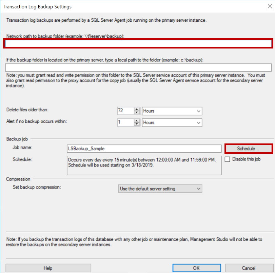Open the Delete files older than units dropdown
This screenshot has width=275, height=273.
[172, 111]
